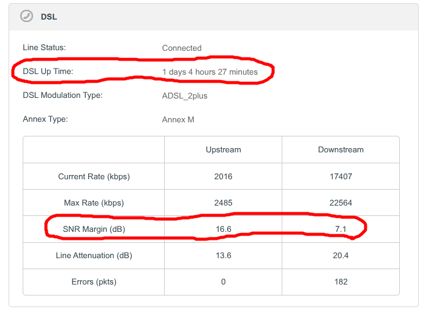Select the downstream current rate 17407
The height and width of the screenshot is (312, 428).
click(340, 176)
